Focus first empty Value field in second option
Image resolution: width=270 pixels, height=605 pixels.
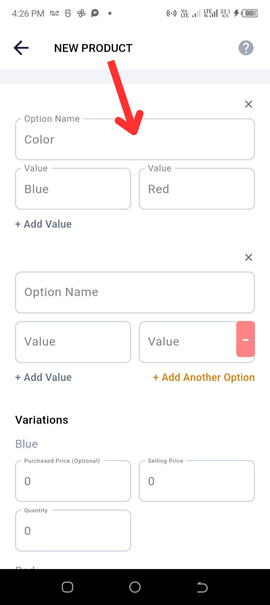[73, 342]
